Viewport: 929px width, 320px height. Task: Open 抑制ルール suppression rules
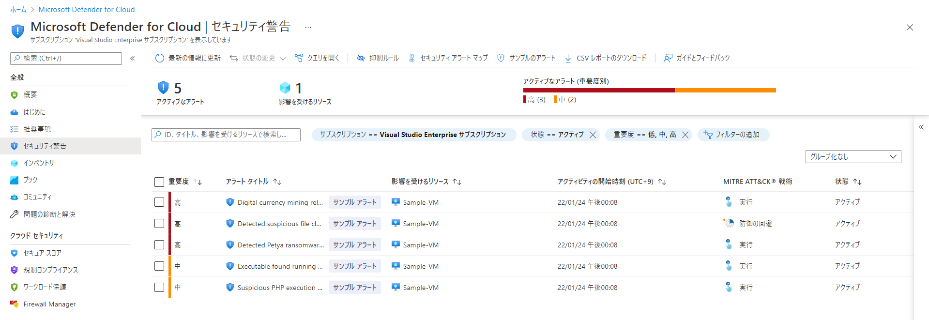pyautogui.click(x=378, y=58)
